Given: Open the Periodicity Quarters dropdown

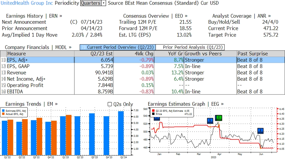Looking at the screenshot, I should coord(93,3).
